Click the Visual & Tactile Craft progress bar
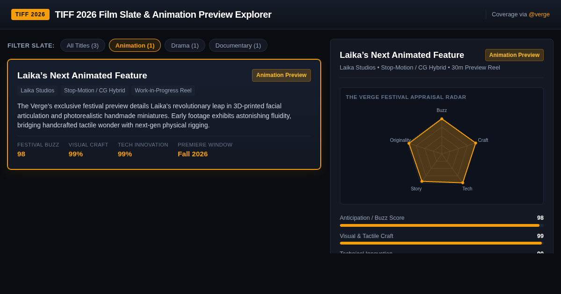561x294 pixels. [442, 243]
